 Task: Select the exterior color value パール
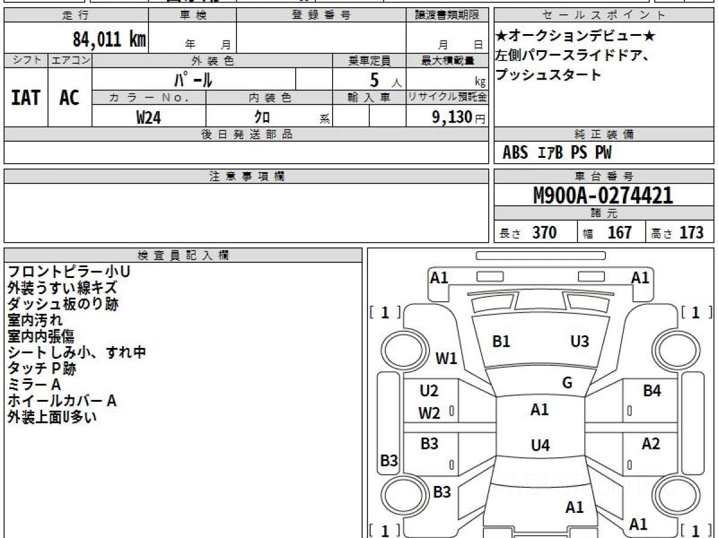(193, 80)
